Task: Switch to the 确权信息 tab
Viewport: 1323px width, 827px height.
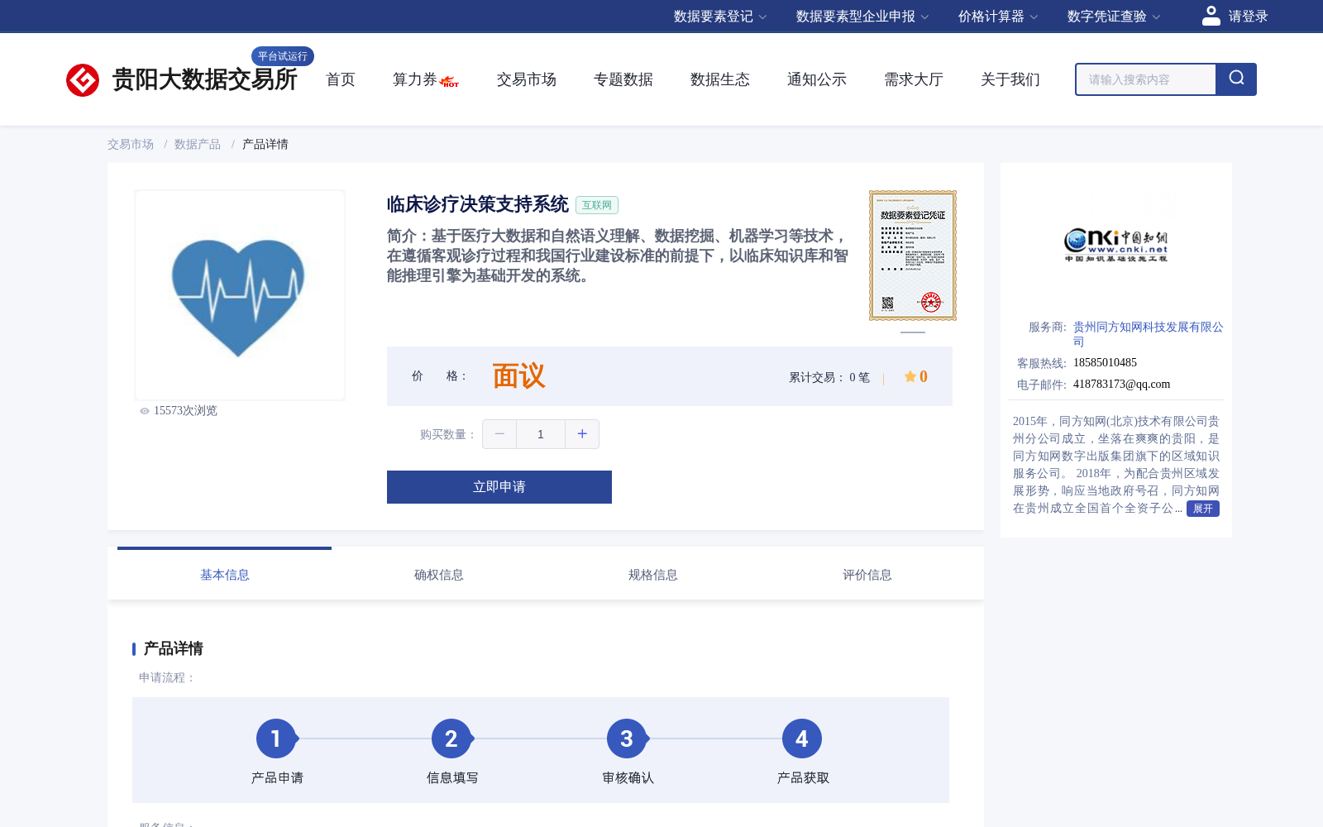Action: pyautogui.click(x=439, y=575)
